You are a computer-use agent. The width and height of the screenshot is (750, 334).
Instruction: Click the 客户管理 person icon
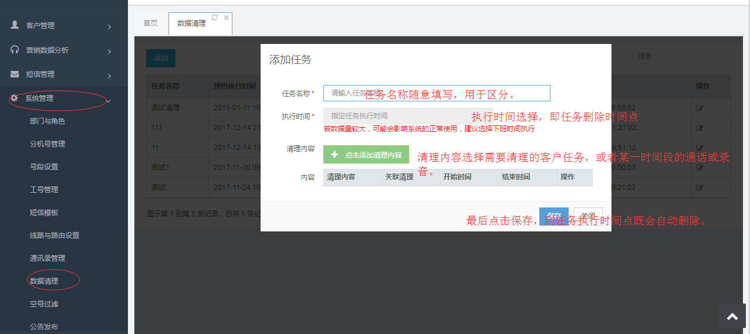click(x=15, y=25)
